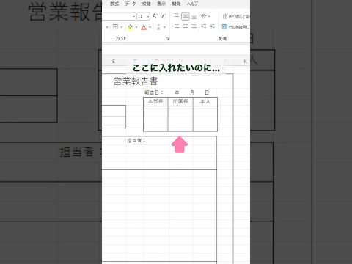Select empty stamp box under 本部長
352x264 pixels.
click(155, 119)
